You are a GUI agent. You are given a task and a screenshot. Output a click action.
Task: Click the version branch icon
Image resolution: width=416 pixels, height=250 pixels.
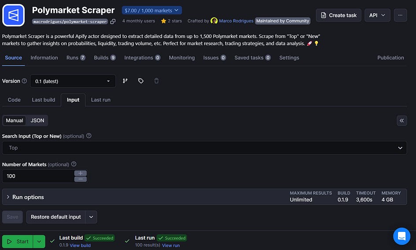(x=125, y=81)
